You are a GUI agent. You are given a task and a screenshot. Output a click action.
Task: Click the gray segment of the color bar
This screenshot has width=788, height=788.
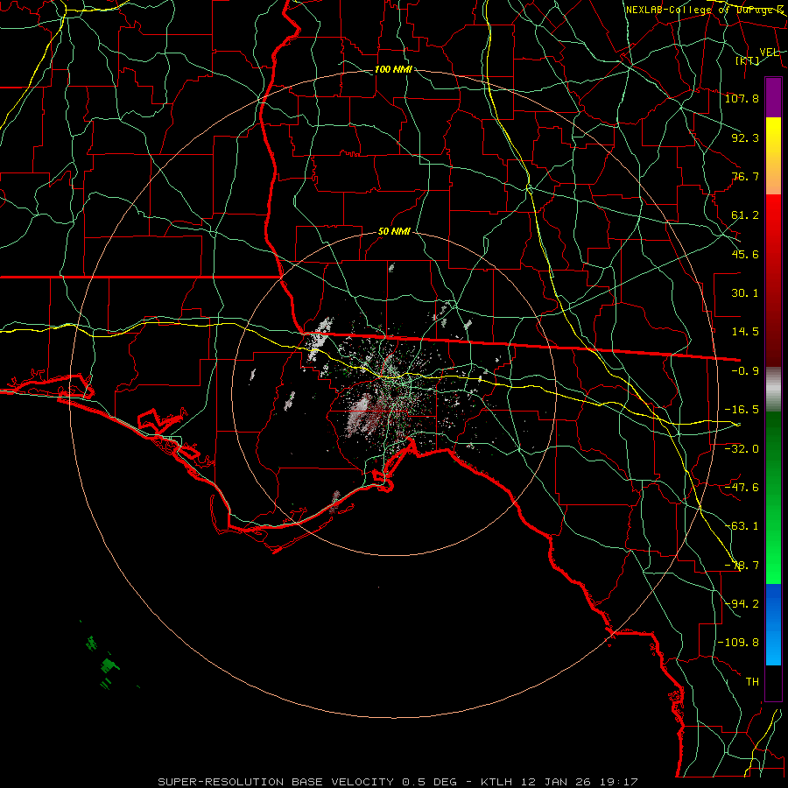[773, 390]
